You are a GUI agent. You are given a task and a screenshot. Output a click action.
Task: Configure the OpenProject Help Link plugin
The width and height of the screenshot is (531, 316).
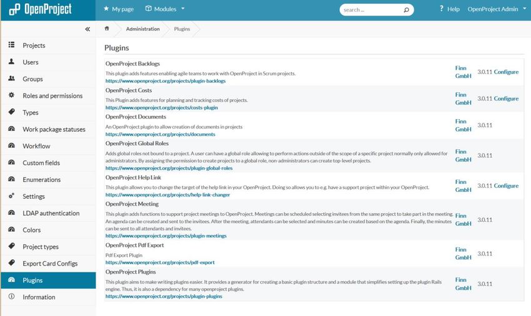506,186
